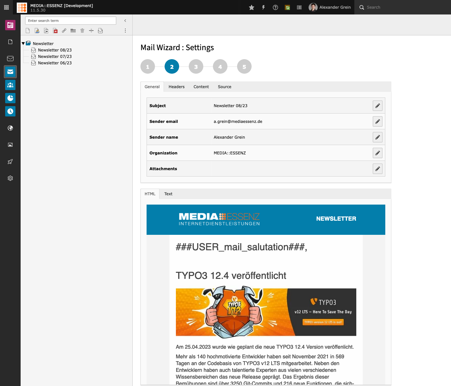Open the bookmarks star icon
Screen dimensions: 451x386
coord(252,7)
